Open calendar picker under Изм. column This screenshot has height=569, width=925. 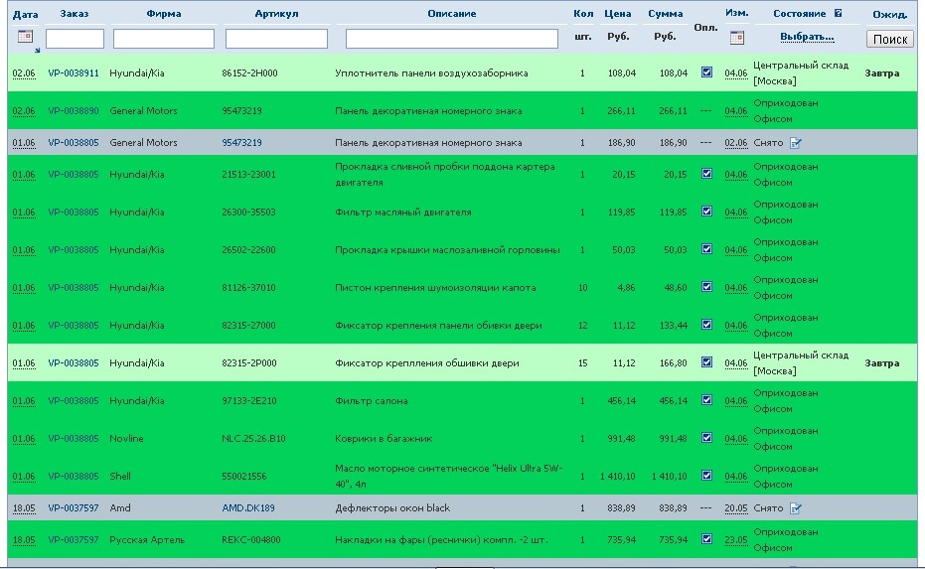tap(736, 38)
